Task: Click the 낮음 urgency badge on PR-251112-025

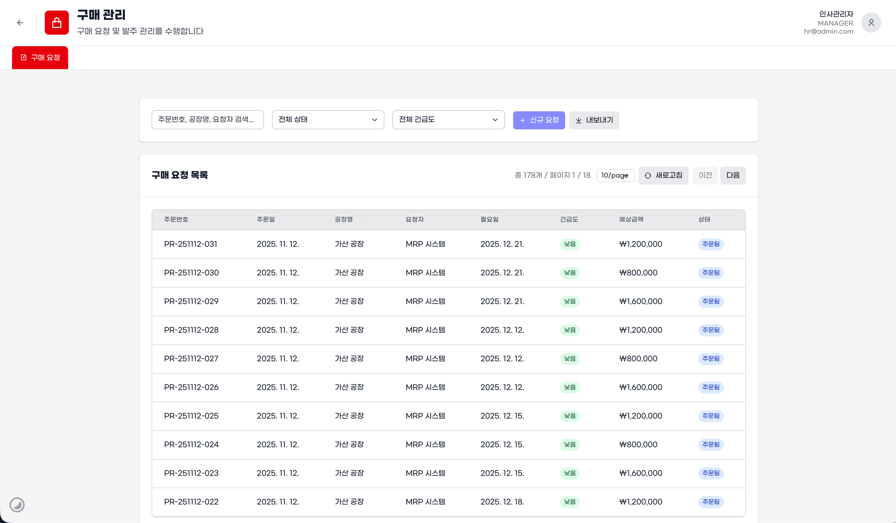Action: [570, 416]
